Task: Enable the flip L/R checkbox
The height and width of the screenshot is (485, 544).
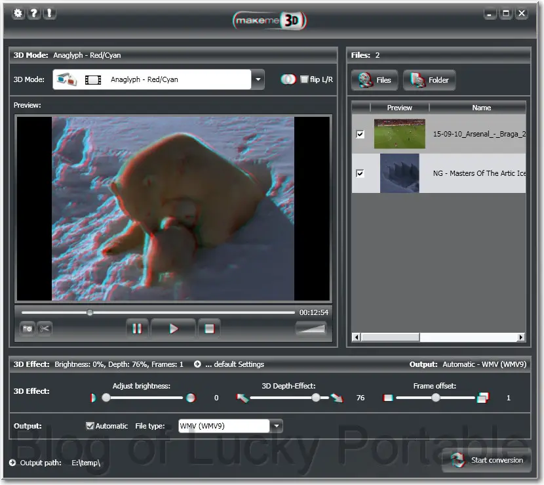Action: (x=304, y=79)
